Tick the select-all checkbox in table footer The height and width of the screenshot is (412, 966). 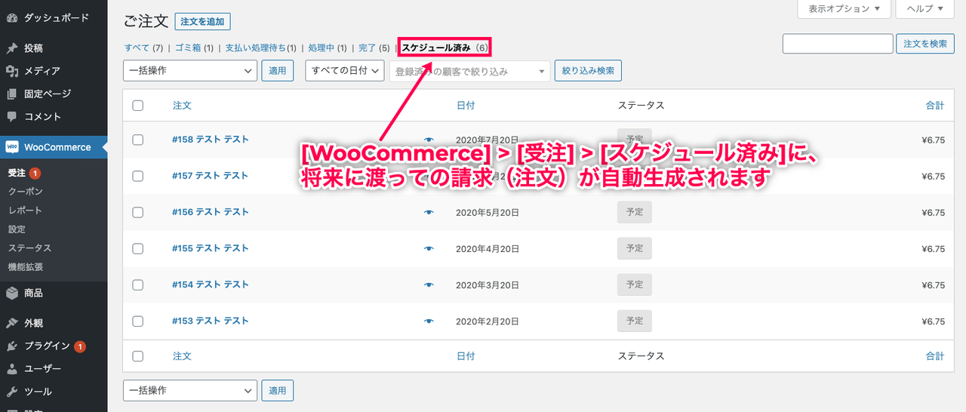tap(137, 356)
